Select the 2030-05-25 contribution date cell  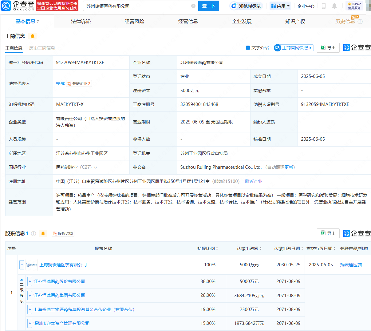point(288,265)
